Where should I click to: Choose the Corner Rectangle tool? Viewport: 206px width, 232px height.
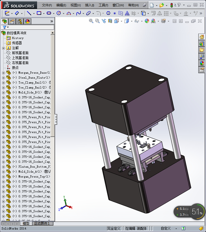coord(39,13)
